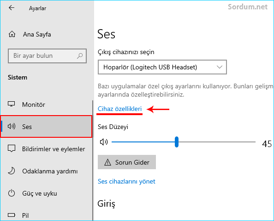This screenshot has height=221, width=274.
Task: Open the Cihaz özellikleri link
Action: pyautogui.click(x=119, y=109)
